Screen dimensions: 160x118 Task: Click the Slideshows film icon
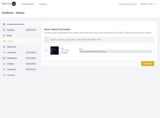point(4,58)
